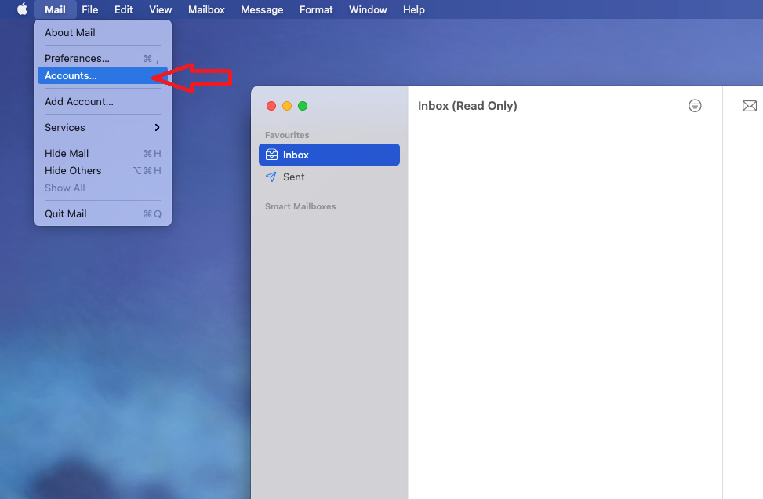Select Hide Mail menu entry
The image size is (763, 499).
103,153
